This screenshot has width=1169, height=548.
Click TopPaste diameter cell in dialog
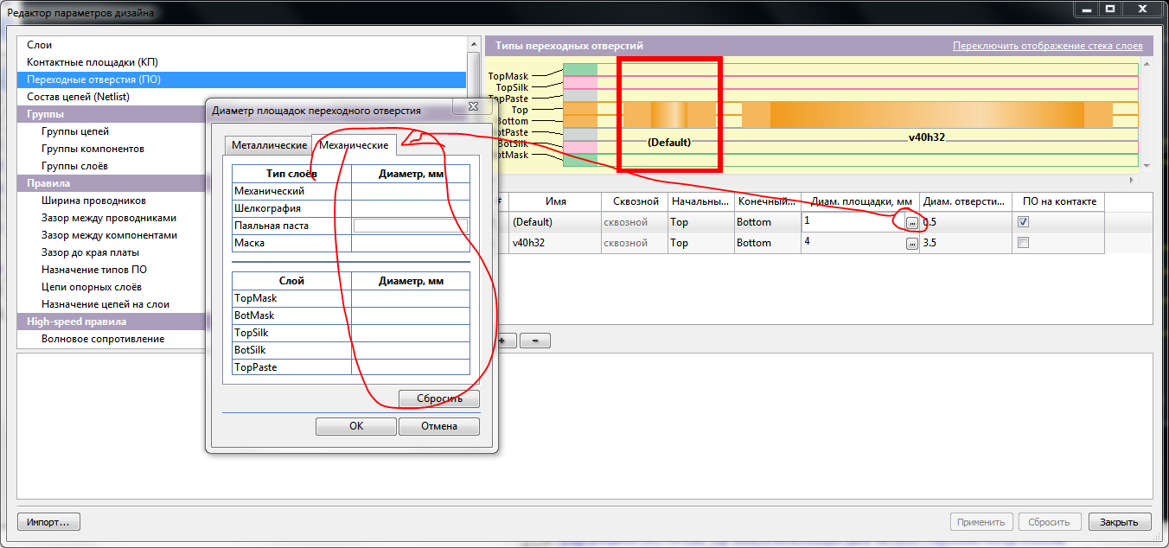410,367
